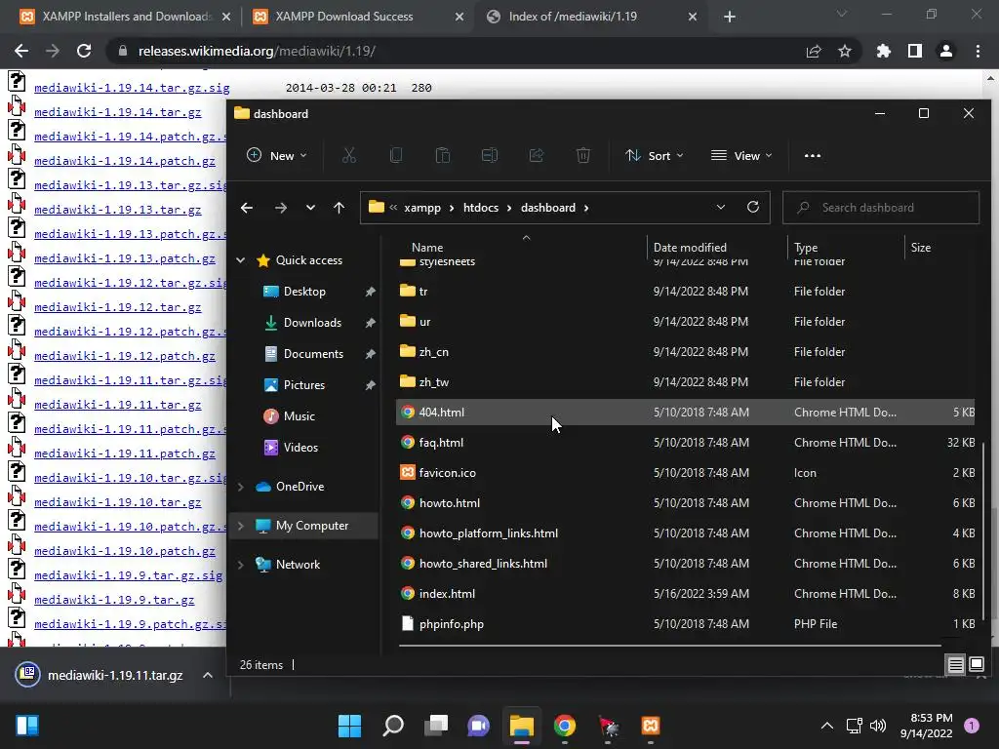Open Task View on the taskbar
999x749 pixels.
[436, 726]
